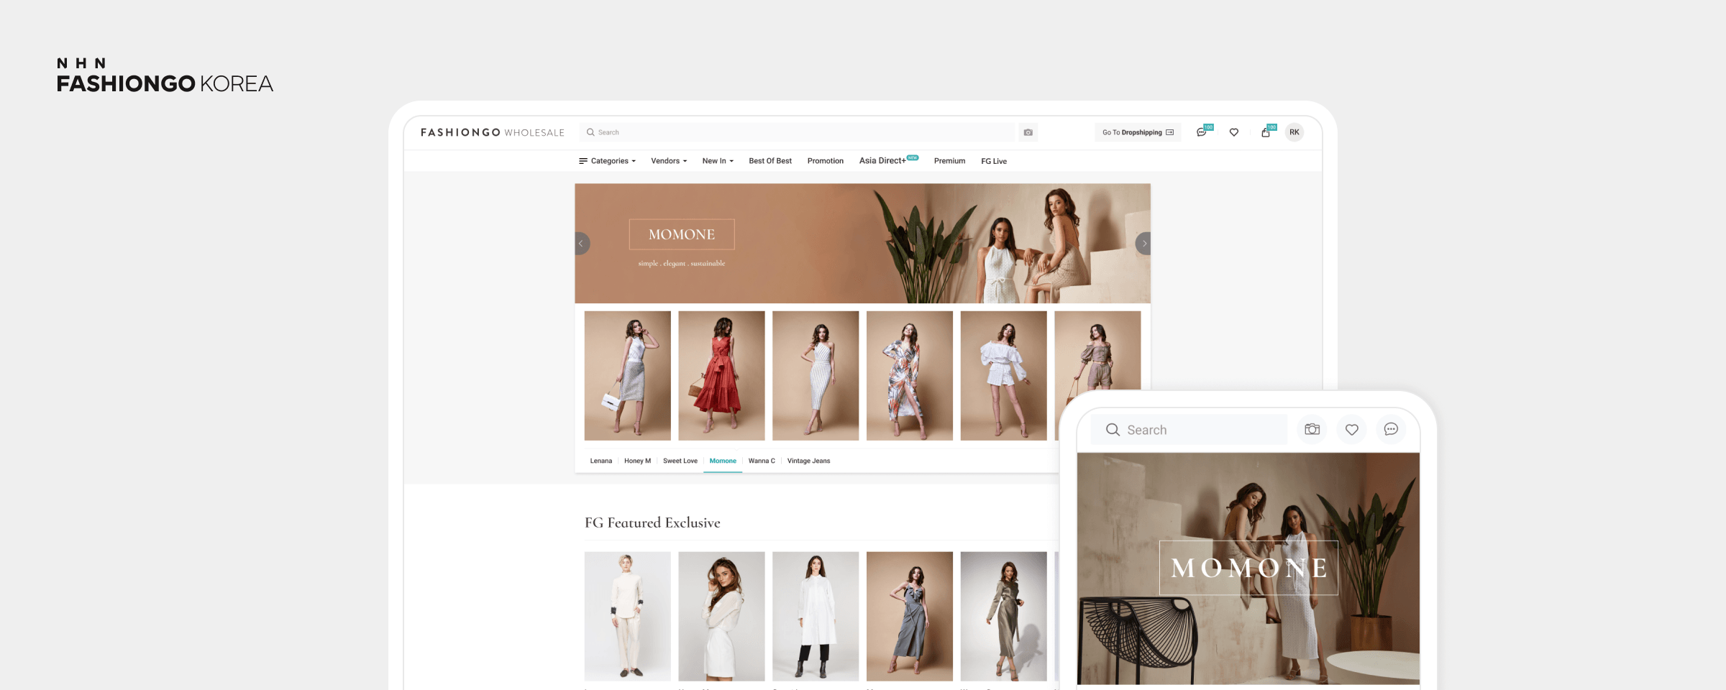Expand the New In dropdown

coord(718,161)
